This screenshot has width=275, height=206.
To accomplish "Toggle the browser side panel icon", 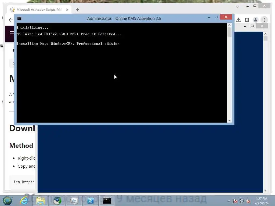I will [x=247, y=20].
